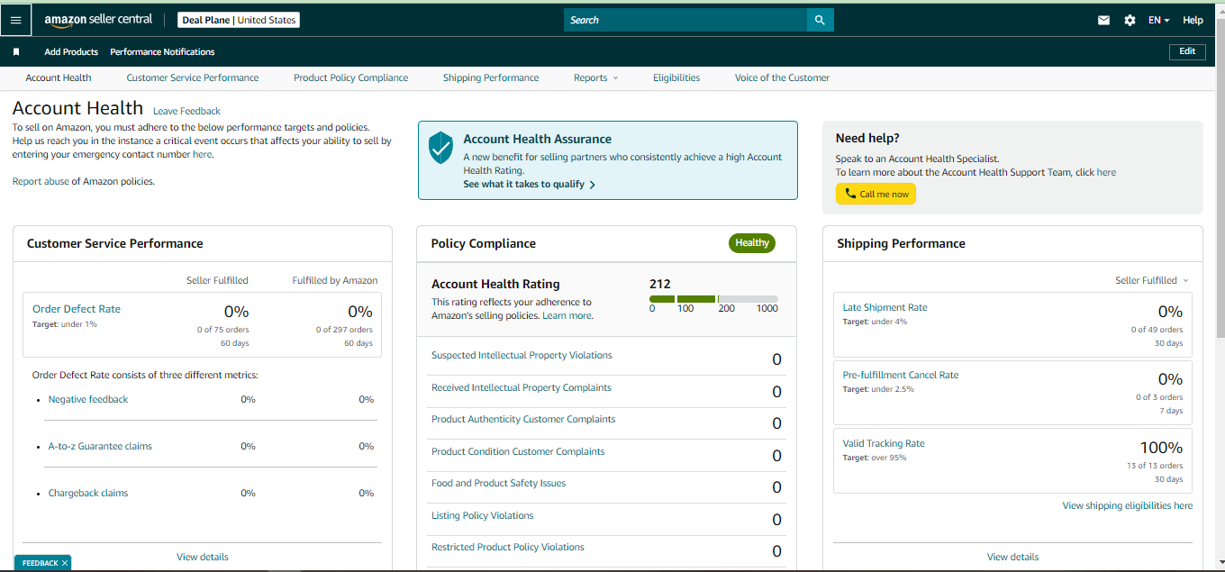The height and width of the screenshot is (572, 1225).
Task: Open the settings gear icon
Action: (1130, 20)
